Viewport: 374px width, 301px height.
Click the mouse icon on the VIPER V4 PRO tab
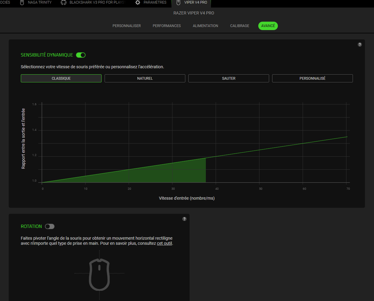click(x=178, y=2)
